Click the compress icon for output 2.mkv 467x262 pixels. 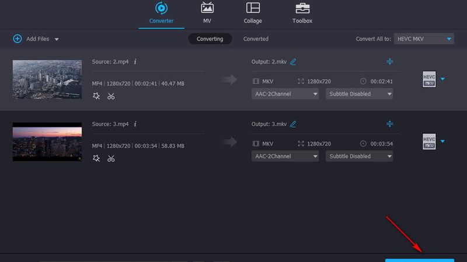(389, 62)
